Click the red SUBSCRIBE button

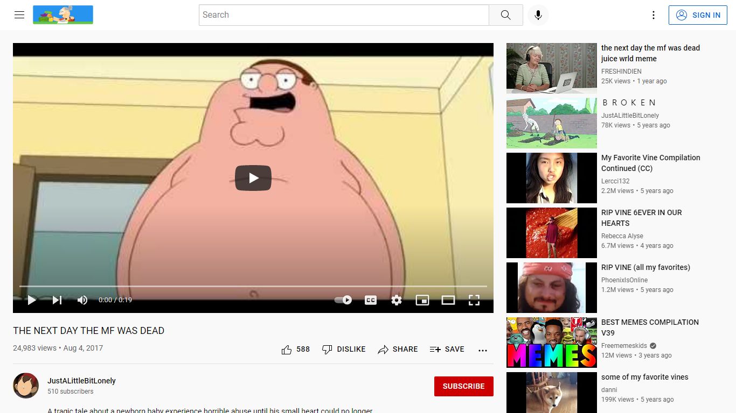pos(464,386)
